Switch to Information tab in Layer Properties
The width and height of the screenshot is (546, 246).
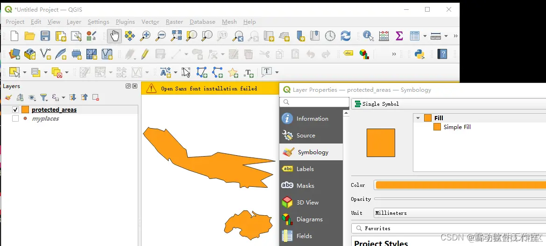(311, 118)
